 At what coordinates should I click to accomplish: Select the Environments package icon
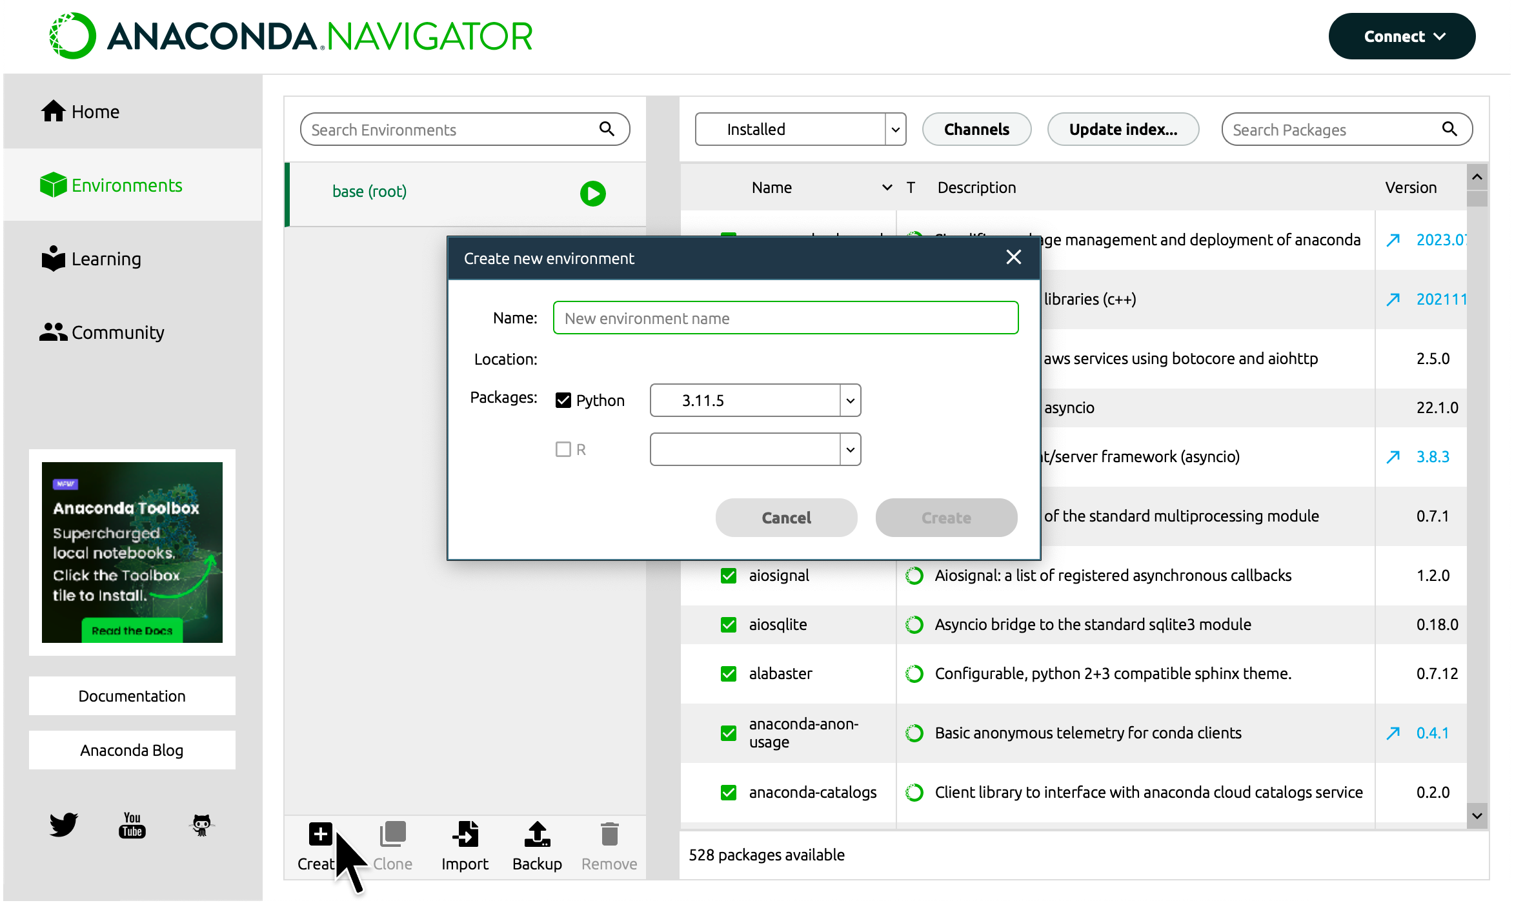pyautogui.click(x=54, y=185)
